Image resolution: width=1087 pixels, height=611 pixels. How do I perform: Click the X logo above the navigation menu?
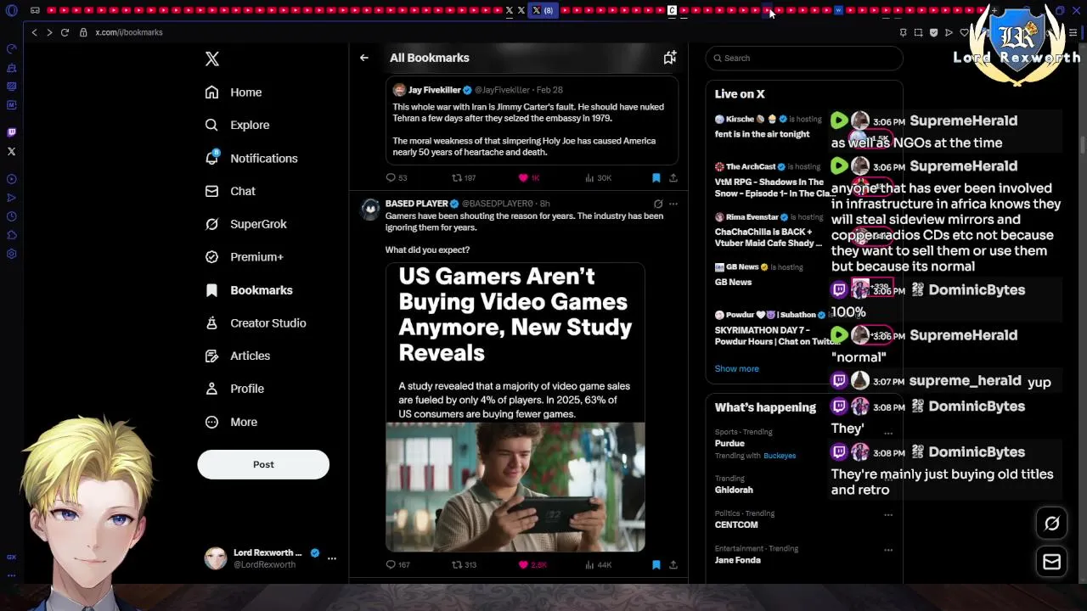coord(212,59)
